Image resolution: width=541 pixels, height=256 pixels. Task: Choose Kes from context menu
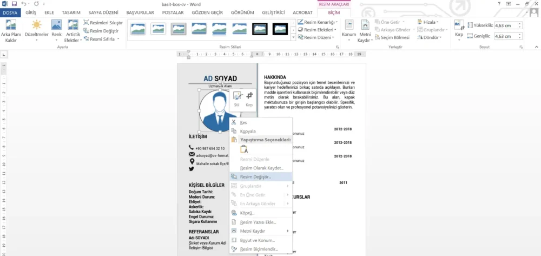tap(261, 122)
